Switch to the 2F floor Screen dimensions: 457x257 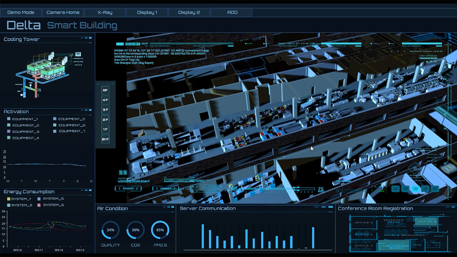[x=105, y=120]
